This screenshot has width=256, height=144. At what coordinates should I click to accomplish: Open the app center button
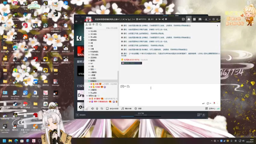click(x=210, y=108)
